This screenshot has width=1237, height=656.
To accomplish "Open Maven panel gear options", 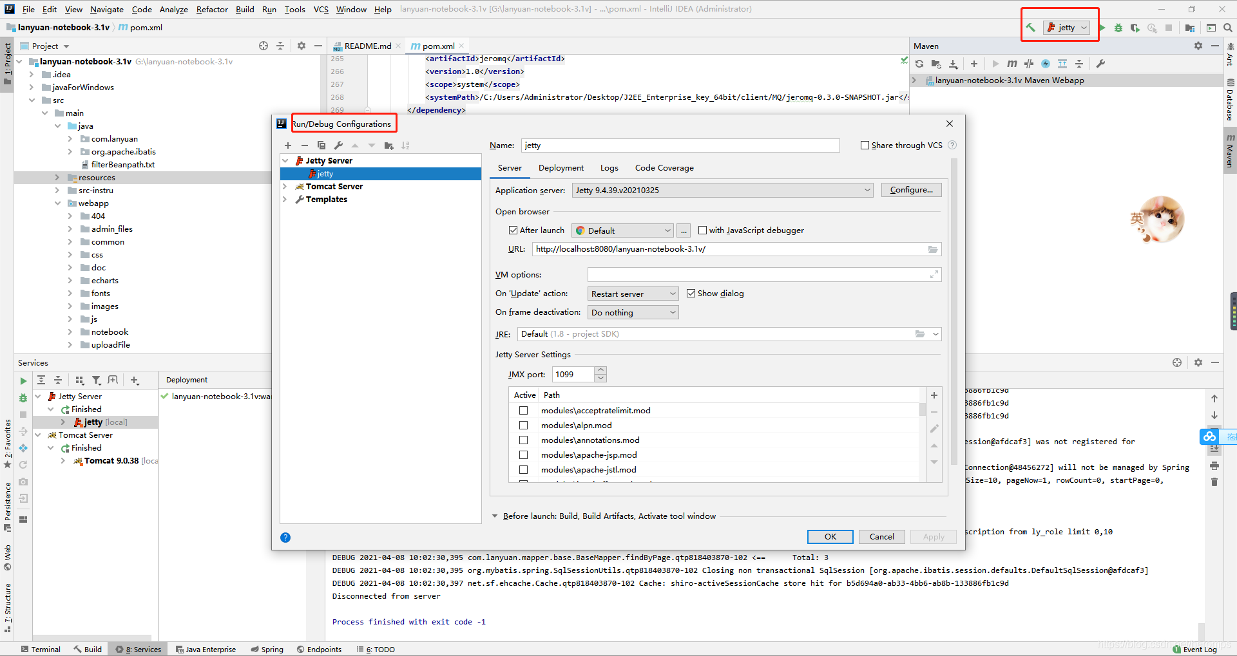I will [1198, 46].
